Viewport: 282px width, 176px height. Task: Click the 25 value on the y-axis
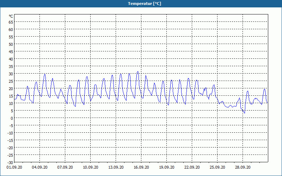(11, 81)
